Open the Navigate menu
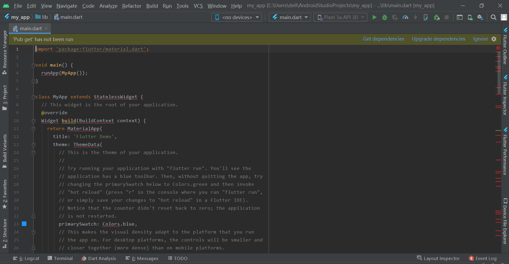Viewport: 509px width, 264px height. tap(67, 6)
